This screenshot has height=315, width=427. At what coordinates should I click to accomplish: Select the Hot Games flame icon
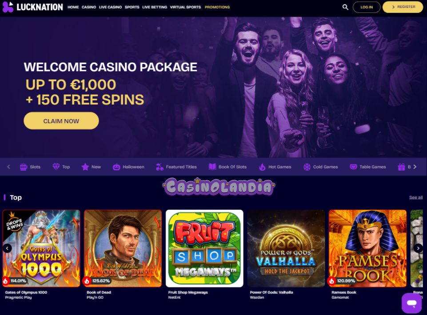coord(262,167)
